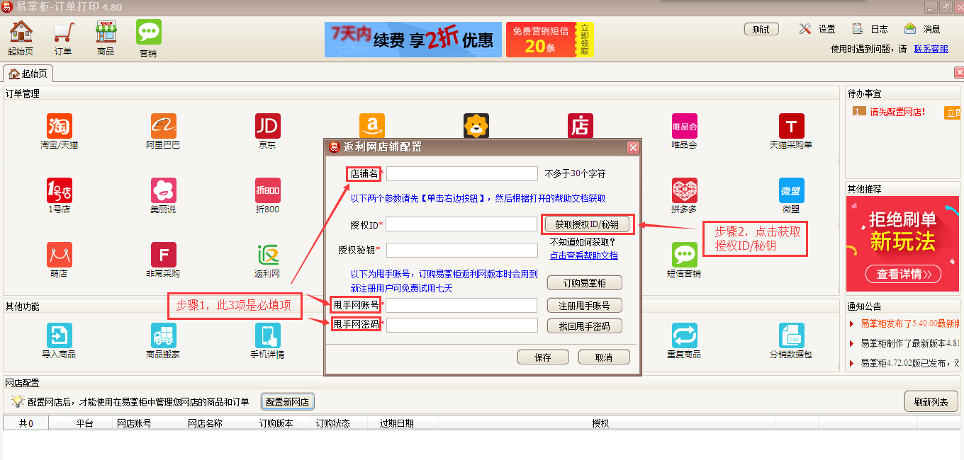
Task: Select the 京东 JD platform icon
Action: 267,126
